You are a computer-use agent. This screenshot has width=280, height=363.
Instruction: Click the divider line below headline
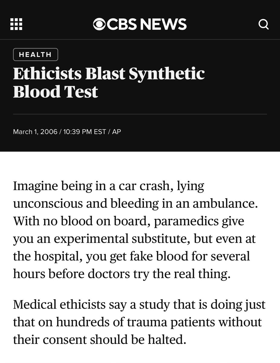click(x=140, y=114)
